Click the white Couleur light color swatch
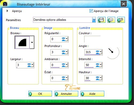The height and width of the screenshot is (105, 134). pyautogui.click(x=92, y=39)
